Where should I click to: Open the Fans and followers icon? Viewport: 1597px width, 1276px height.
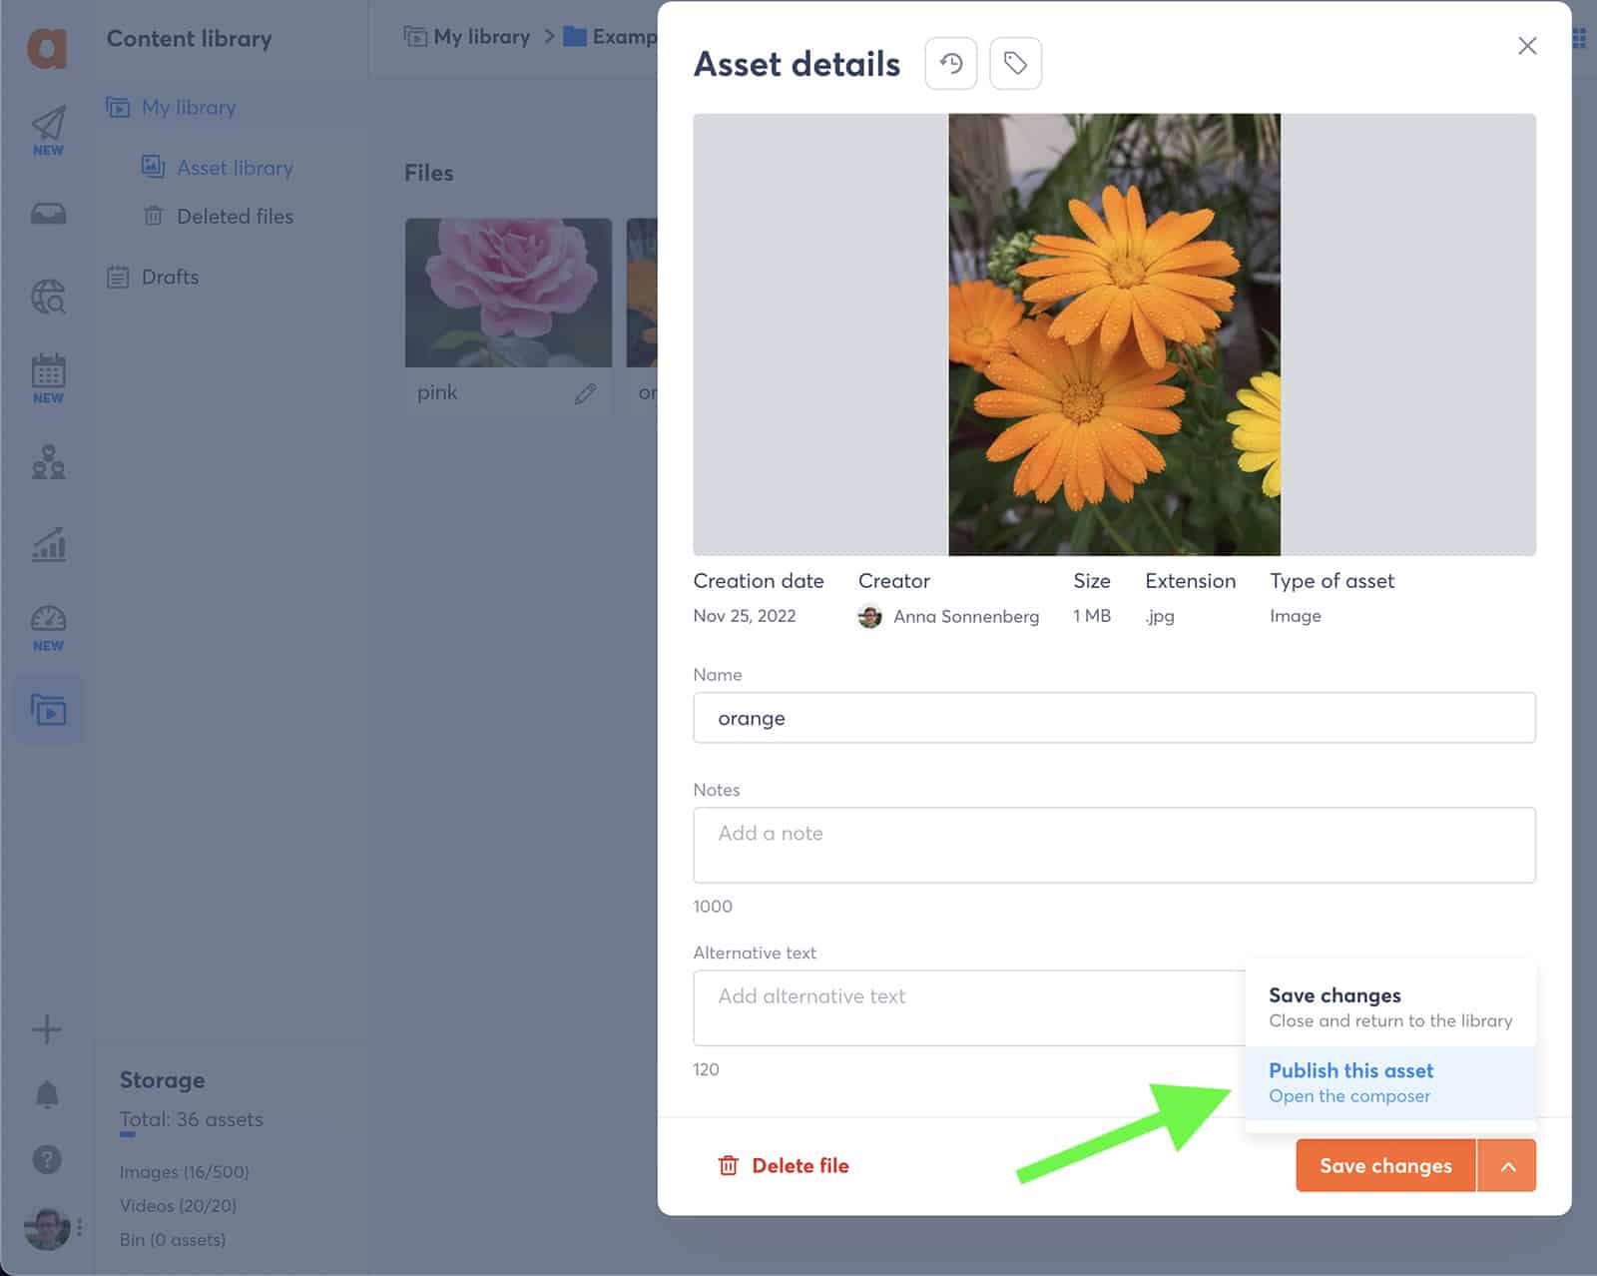pyautogui.click(x=48, y=461)
